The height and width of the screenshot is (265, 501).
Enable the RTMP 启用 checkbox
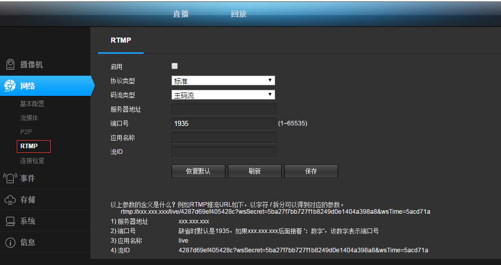tap(175, 66)
